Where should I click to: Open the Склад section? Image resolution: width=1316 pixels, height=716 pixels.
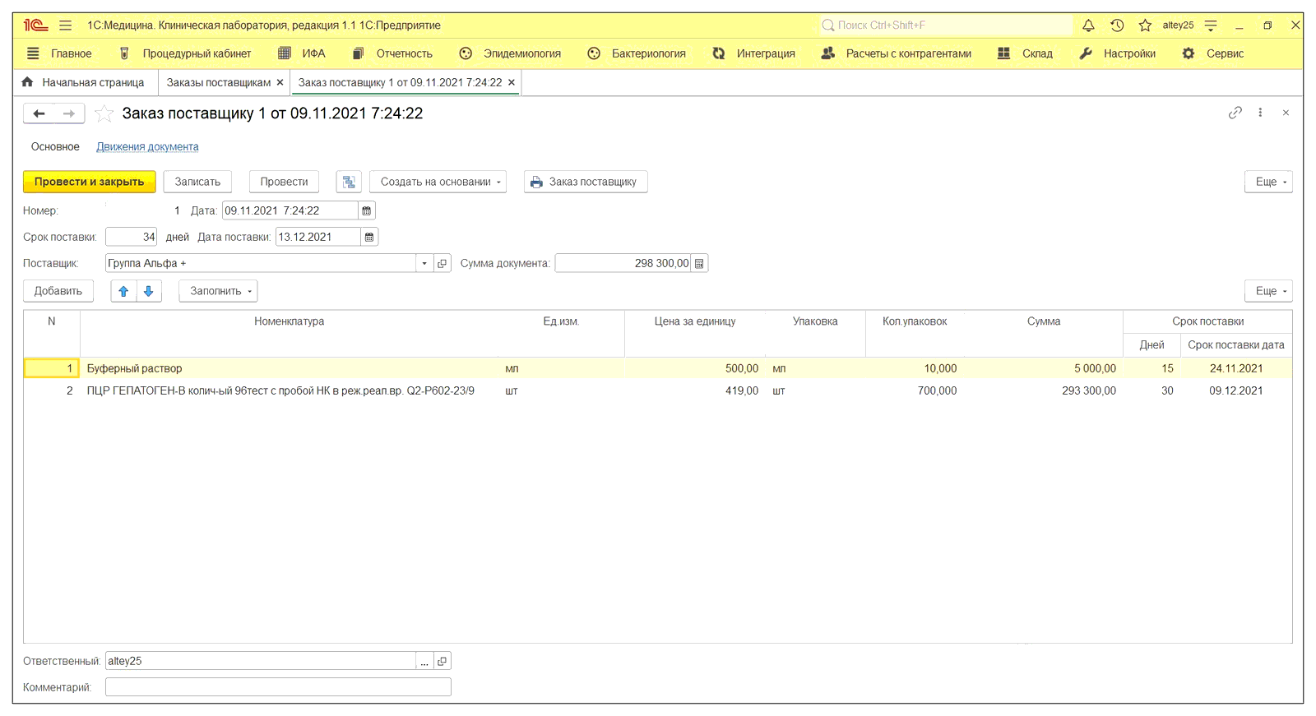coord(1025,53)
